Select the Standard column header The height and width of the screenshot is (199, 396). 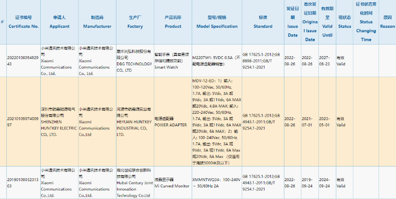(263, 22)
